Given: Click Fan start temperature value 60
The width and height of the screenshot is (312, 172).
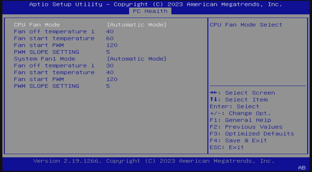Looking at the screenshot, I should 110,38.
